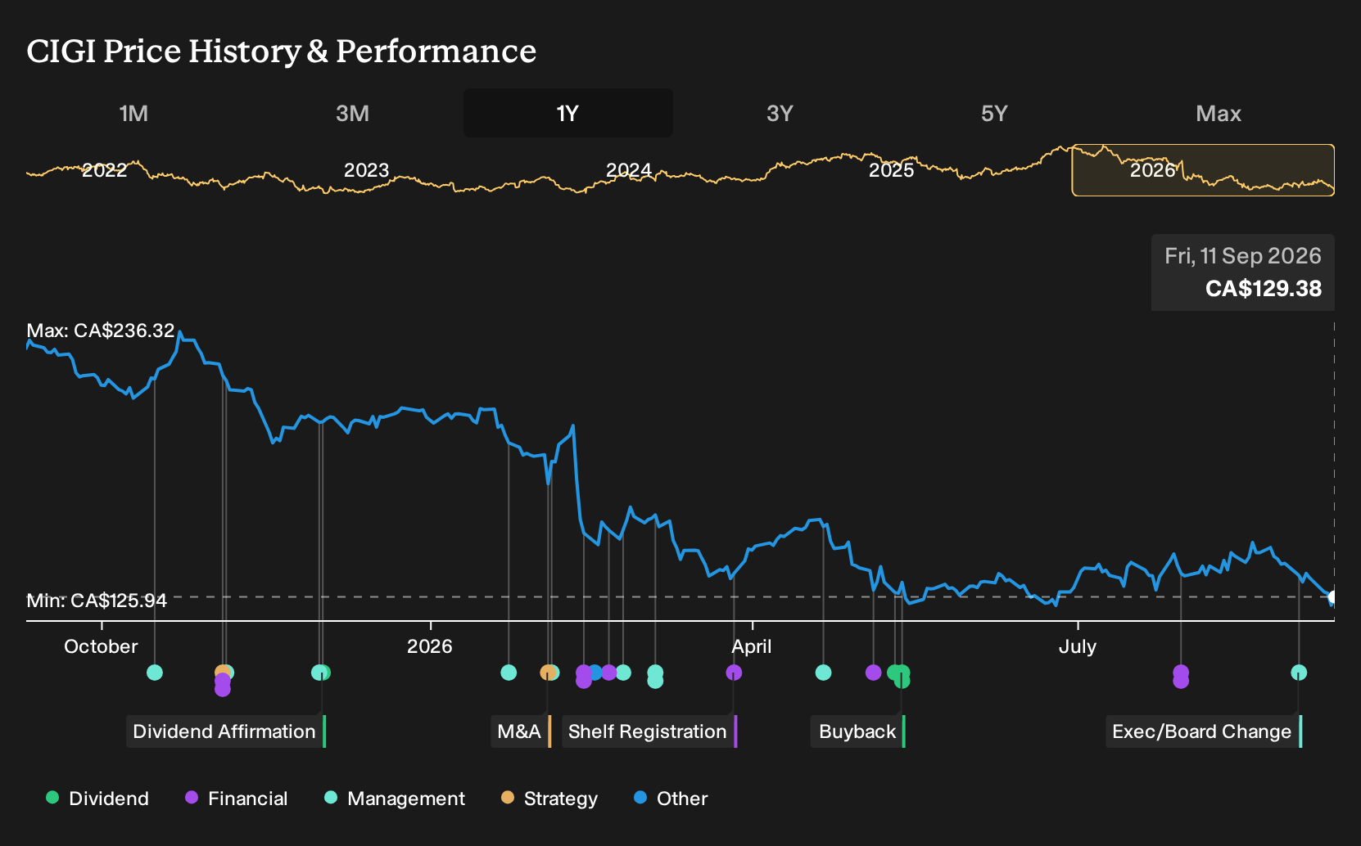Click the 2025 year in the overview chart
Screen dimensions: 1361x846
tap(891, 170)
